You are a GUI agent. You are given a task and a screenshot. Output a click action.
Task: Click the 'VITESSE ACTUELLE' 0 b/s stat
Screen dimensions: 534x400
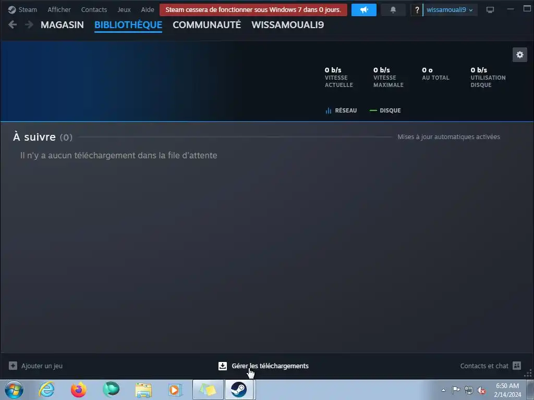(x=339, y=77)
